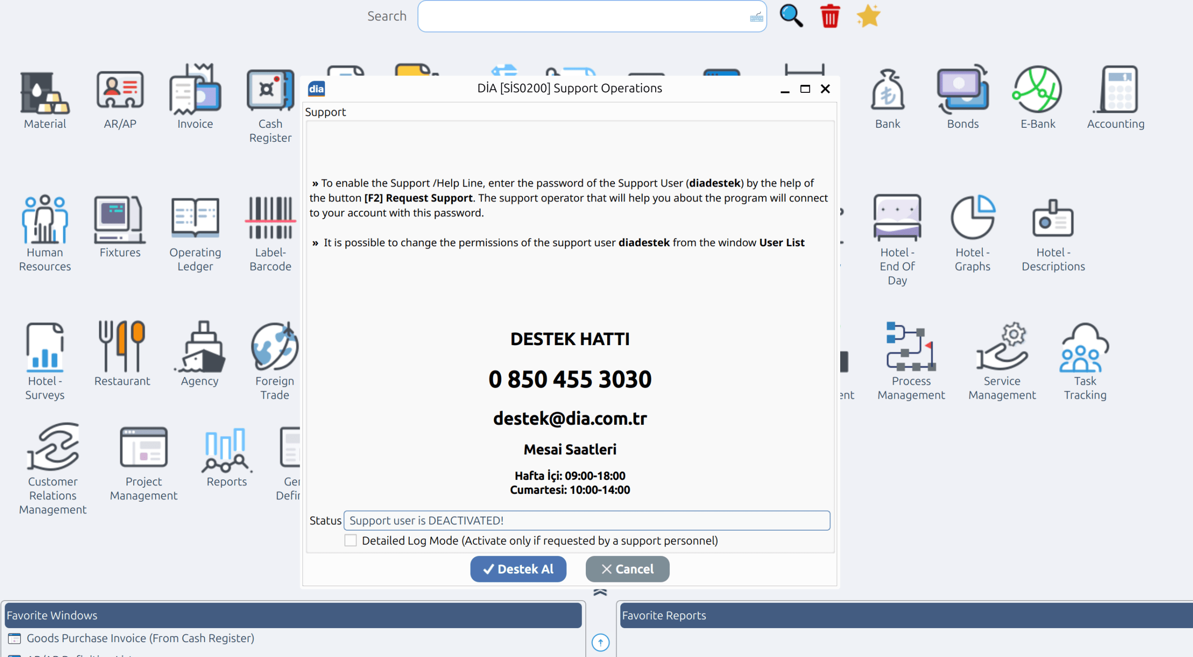
Task: Maximize the Support Operations dialog
Action: [x=805, y=89]
